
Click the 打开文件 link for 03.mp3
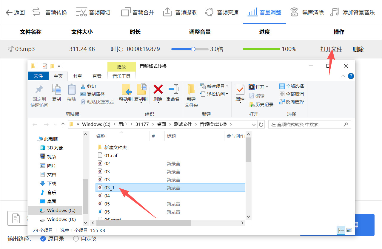331,49
